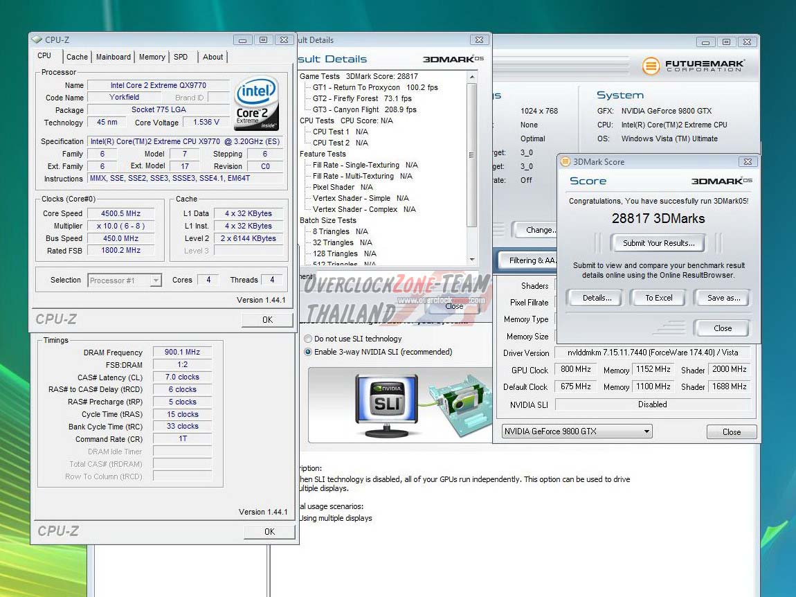Screen dimensions: 796x597
Task: Switch to the Cache tab
Action: pyautogui.click(x=77, y=57)
